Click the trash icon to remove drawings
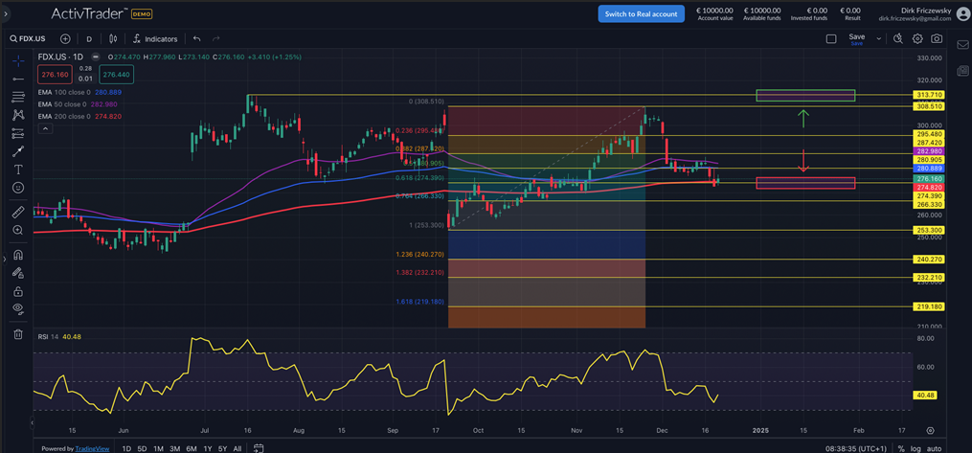Viewport: 972px width, 453px height. (18, 334)
